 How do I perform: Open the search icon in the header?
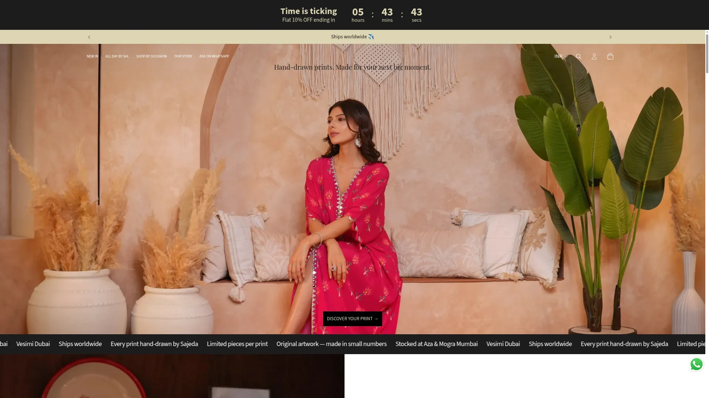coord(579,56)
